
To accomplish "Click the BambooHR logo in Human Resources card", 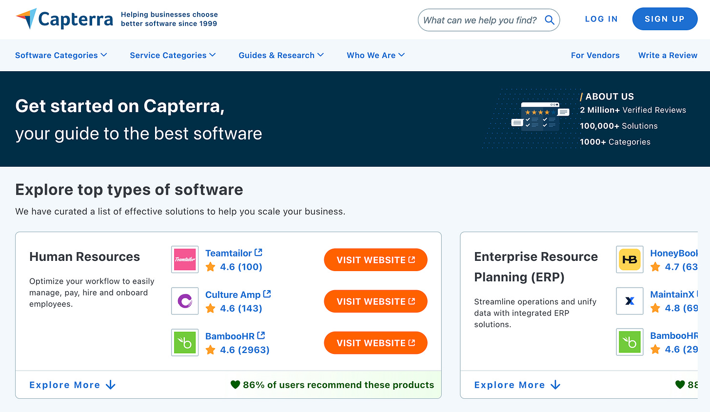I will pyautogui.click(x=185, y=342).
